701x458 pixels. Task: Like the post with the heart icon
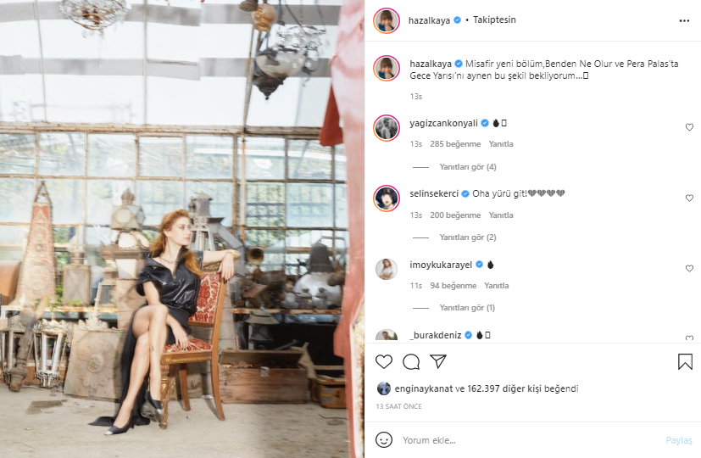point(384,361)
